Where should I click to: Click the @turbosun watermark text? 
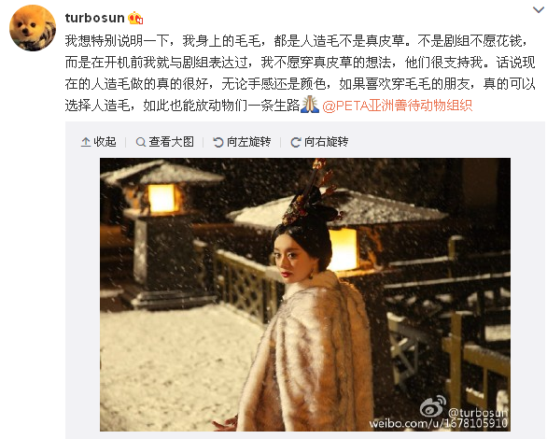pos(478,412)
